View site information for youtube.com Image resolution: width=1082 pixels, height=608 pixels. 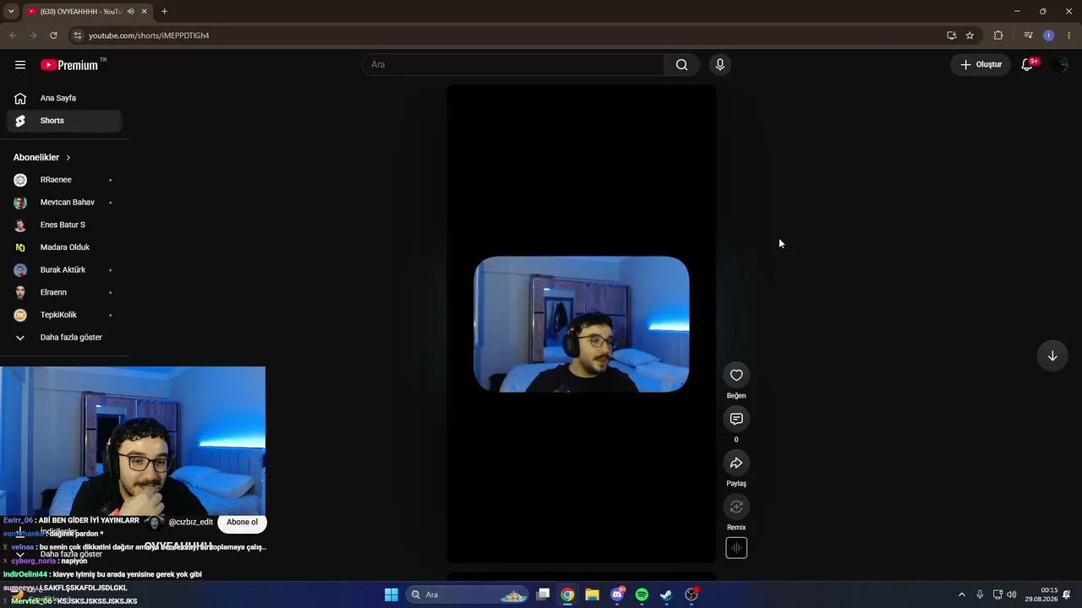tap(77, 35)
